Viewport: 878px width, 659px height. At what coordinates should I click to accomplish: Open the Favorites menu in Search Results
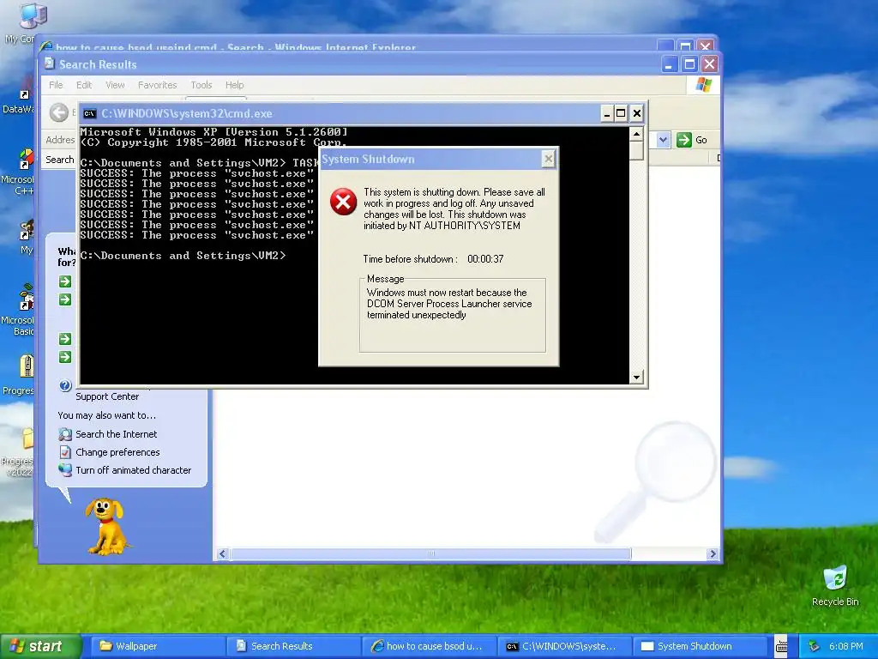coord(158,85)
